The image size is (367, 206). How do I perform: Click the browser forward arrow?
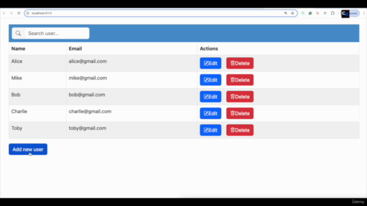tap(11, 13)
